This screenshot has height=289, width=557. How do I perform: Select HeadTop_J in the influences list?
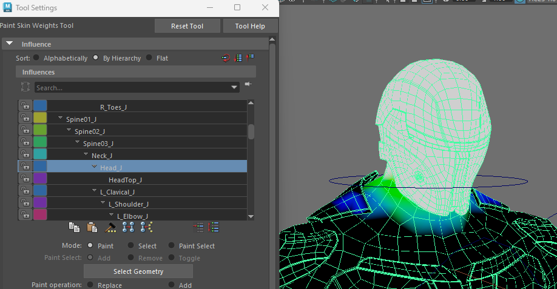tap(125, 180)
